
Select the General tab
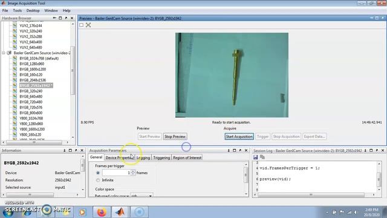[x=96, y=157]
